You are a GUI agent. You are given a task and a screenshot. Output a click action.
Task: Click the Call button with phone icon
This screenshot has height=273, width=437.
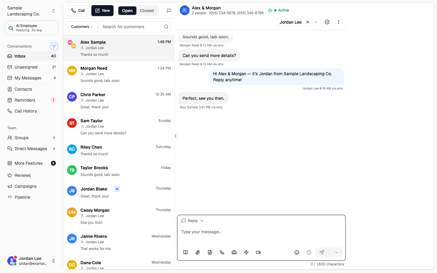(78, 11)
